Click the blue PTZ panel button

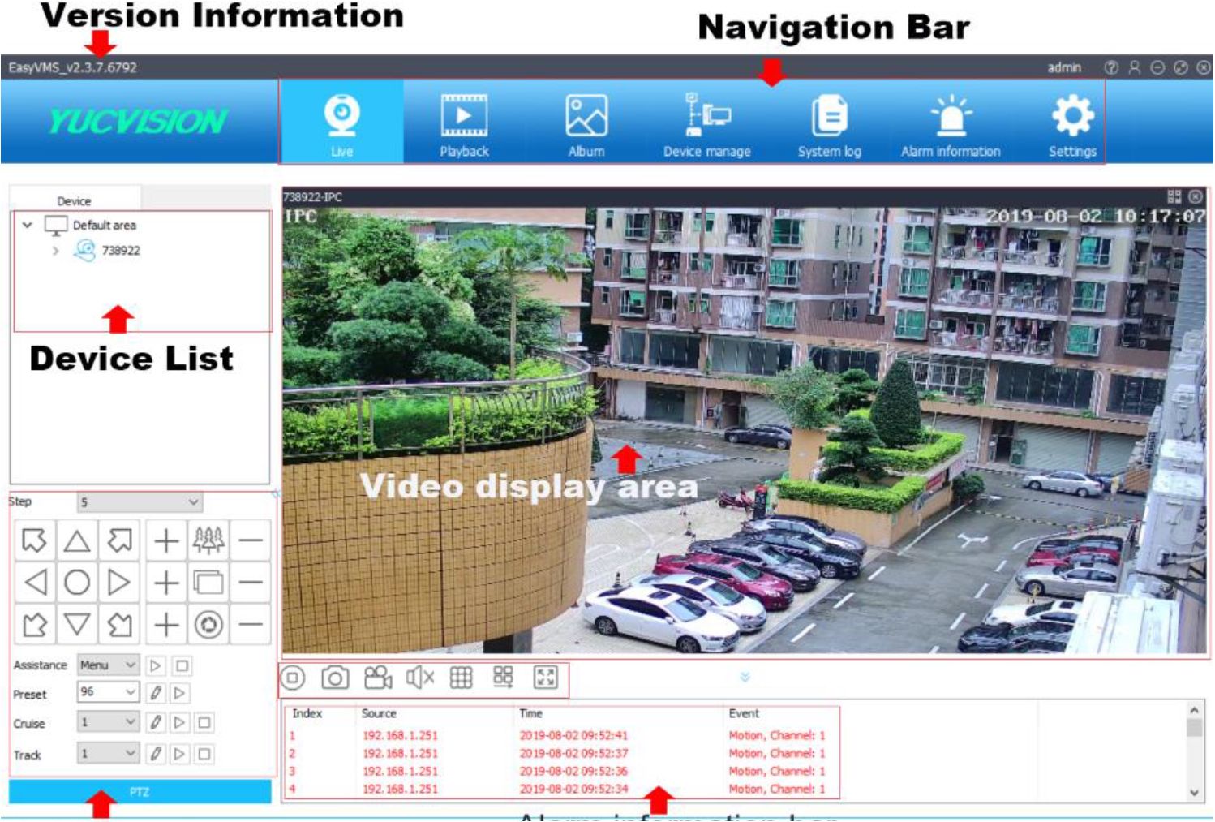[x=140, y=791]
